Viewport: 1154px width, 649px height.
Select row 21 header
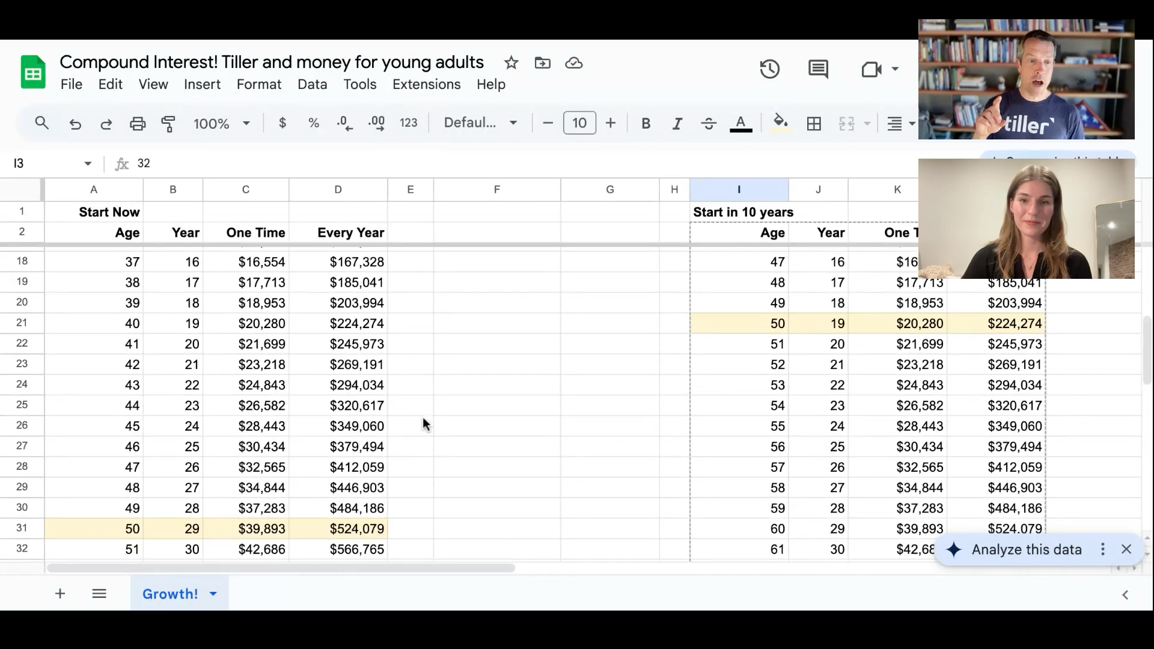coord(22,323)
